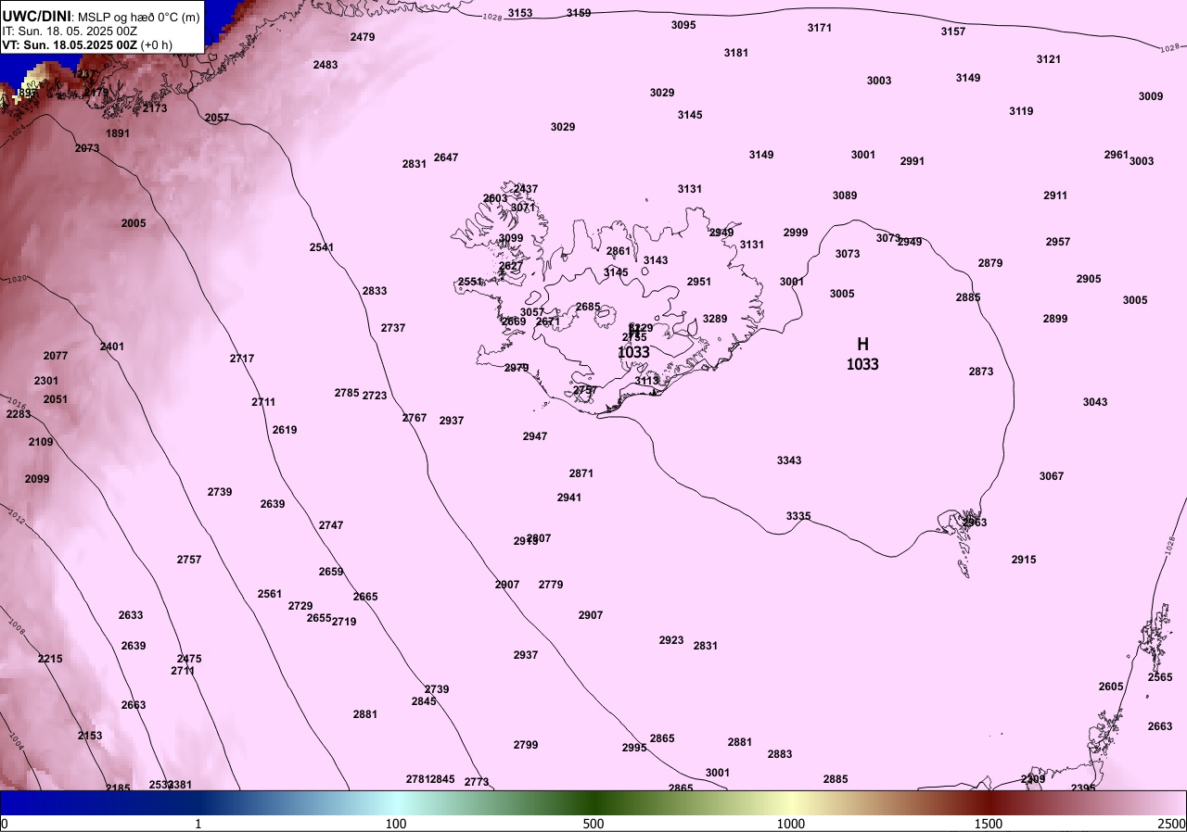Click the 2541 height value
Image resolution: width=1187 pixels, height=832 pixels.
[322, 247]
